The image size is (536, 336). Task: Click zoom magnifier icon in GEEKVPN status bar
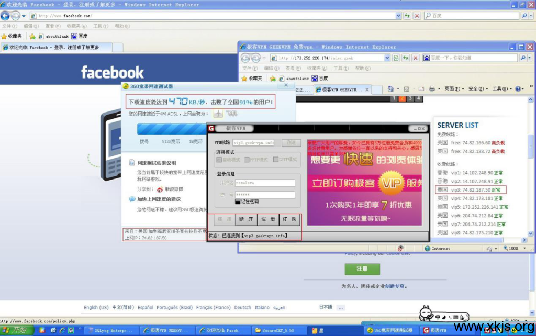pos(506,249)
